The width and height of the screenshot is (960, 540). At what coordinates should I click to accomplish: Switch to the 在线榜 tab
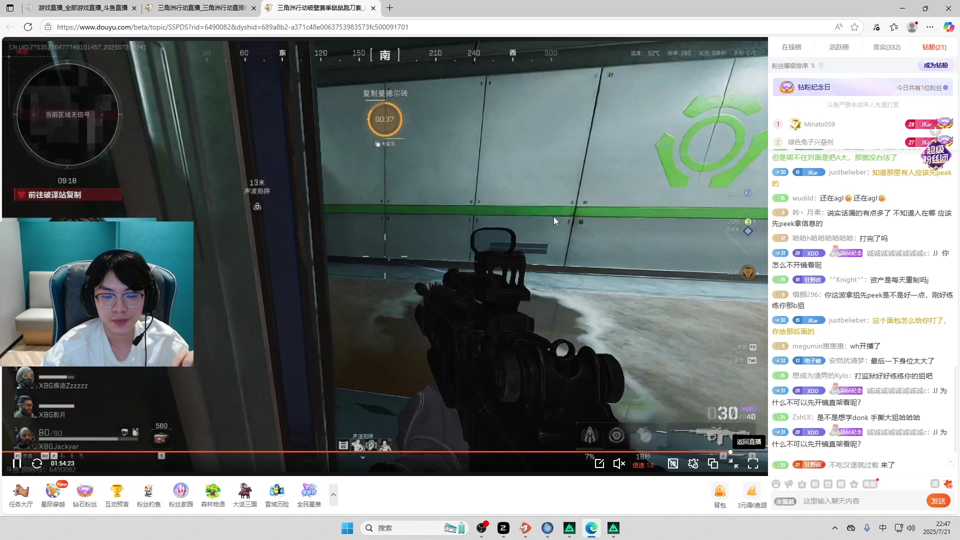point(791,47)
